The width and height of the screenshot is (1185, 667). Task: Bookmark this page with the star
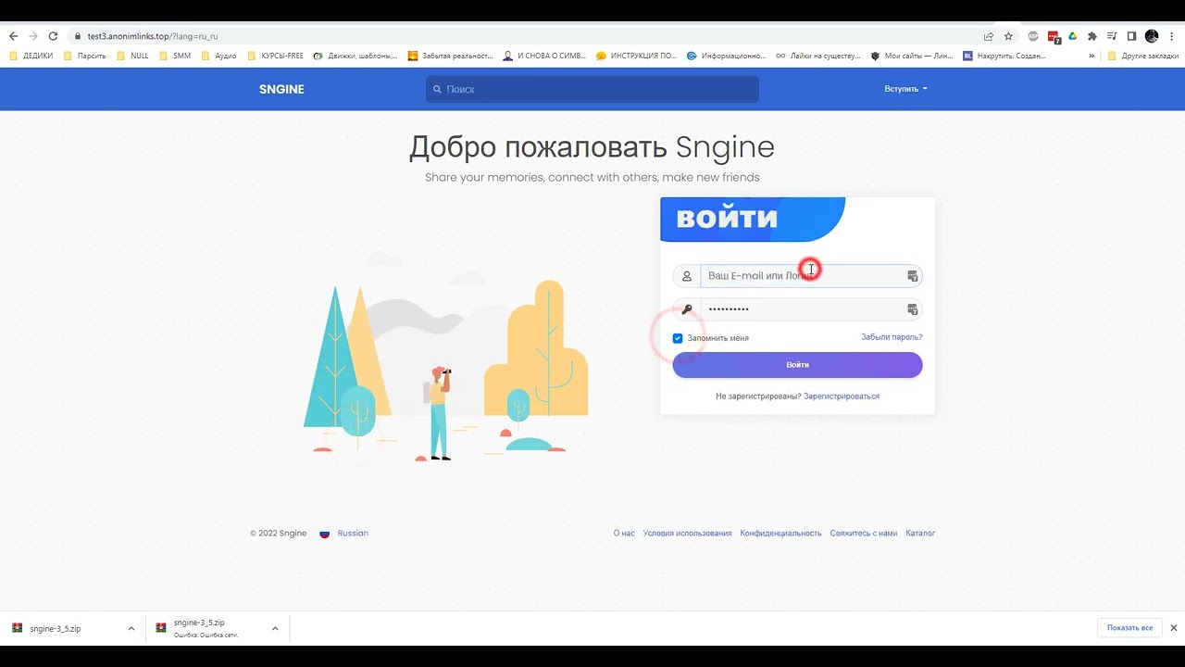click(1008, 36)
